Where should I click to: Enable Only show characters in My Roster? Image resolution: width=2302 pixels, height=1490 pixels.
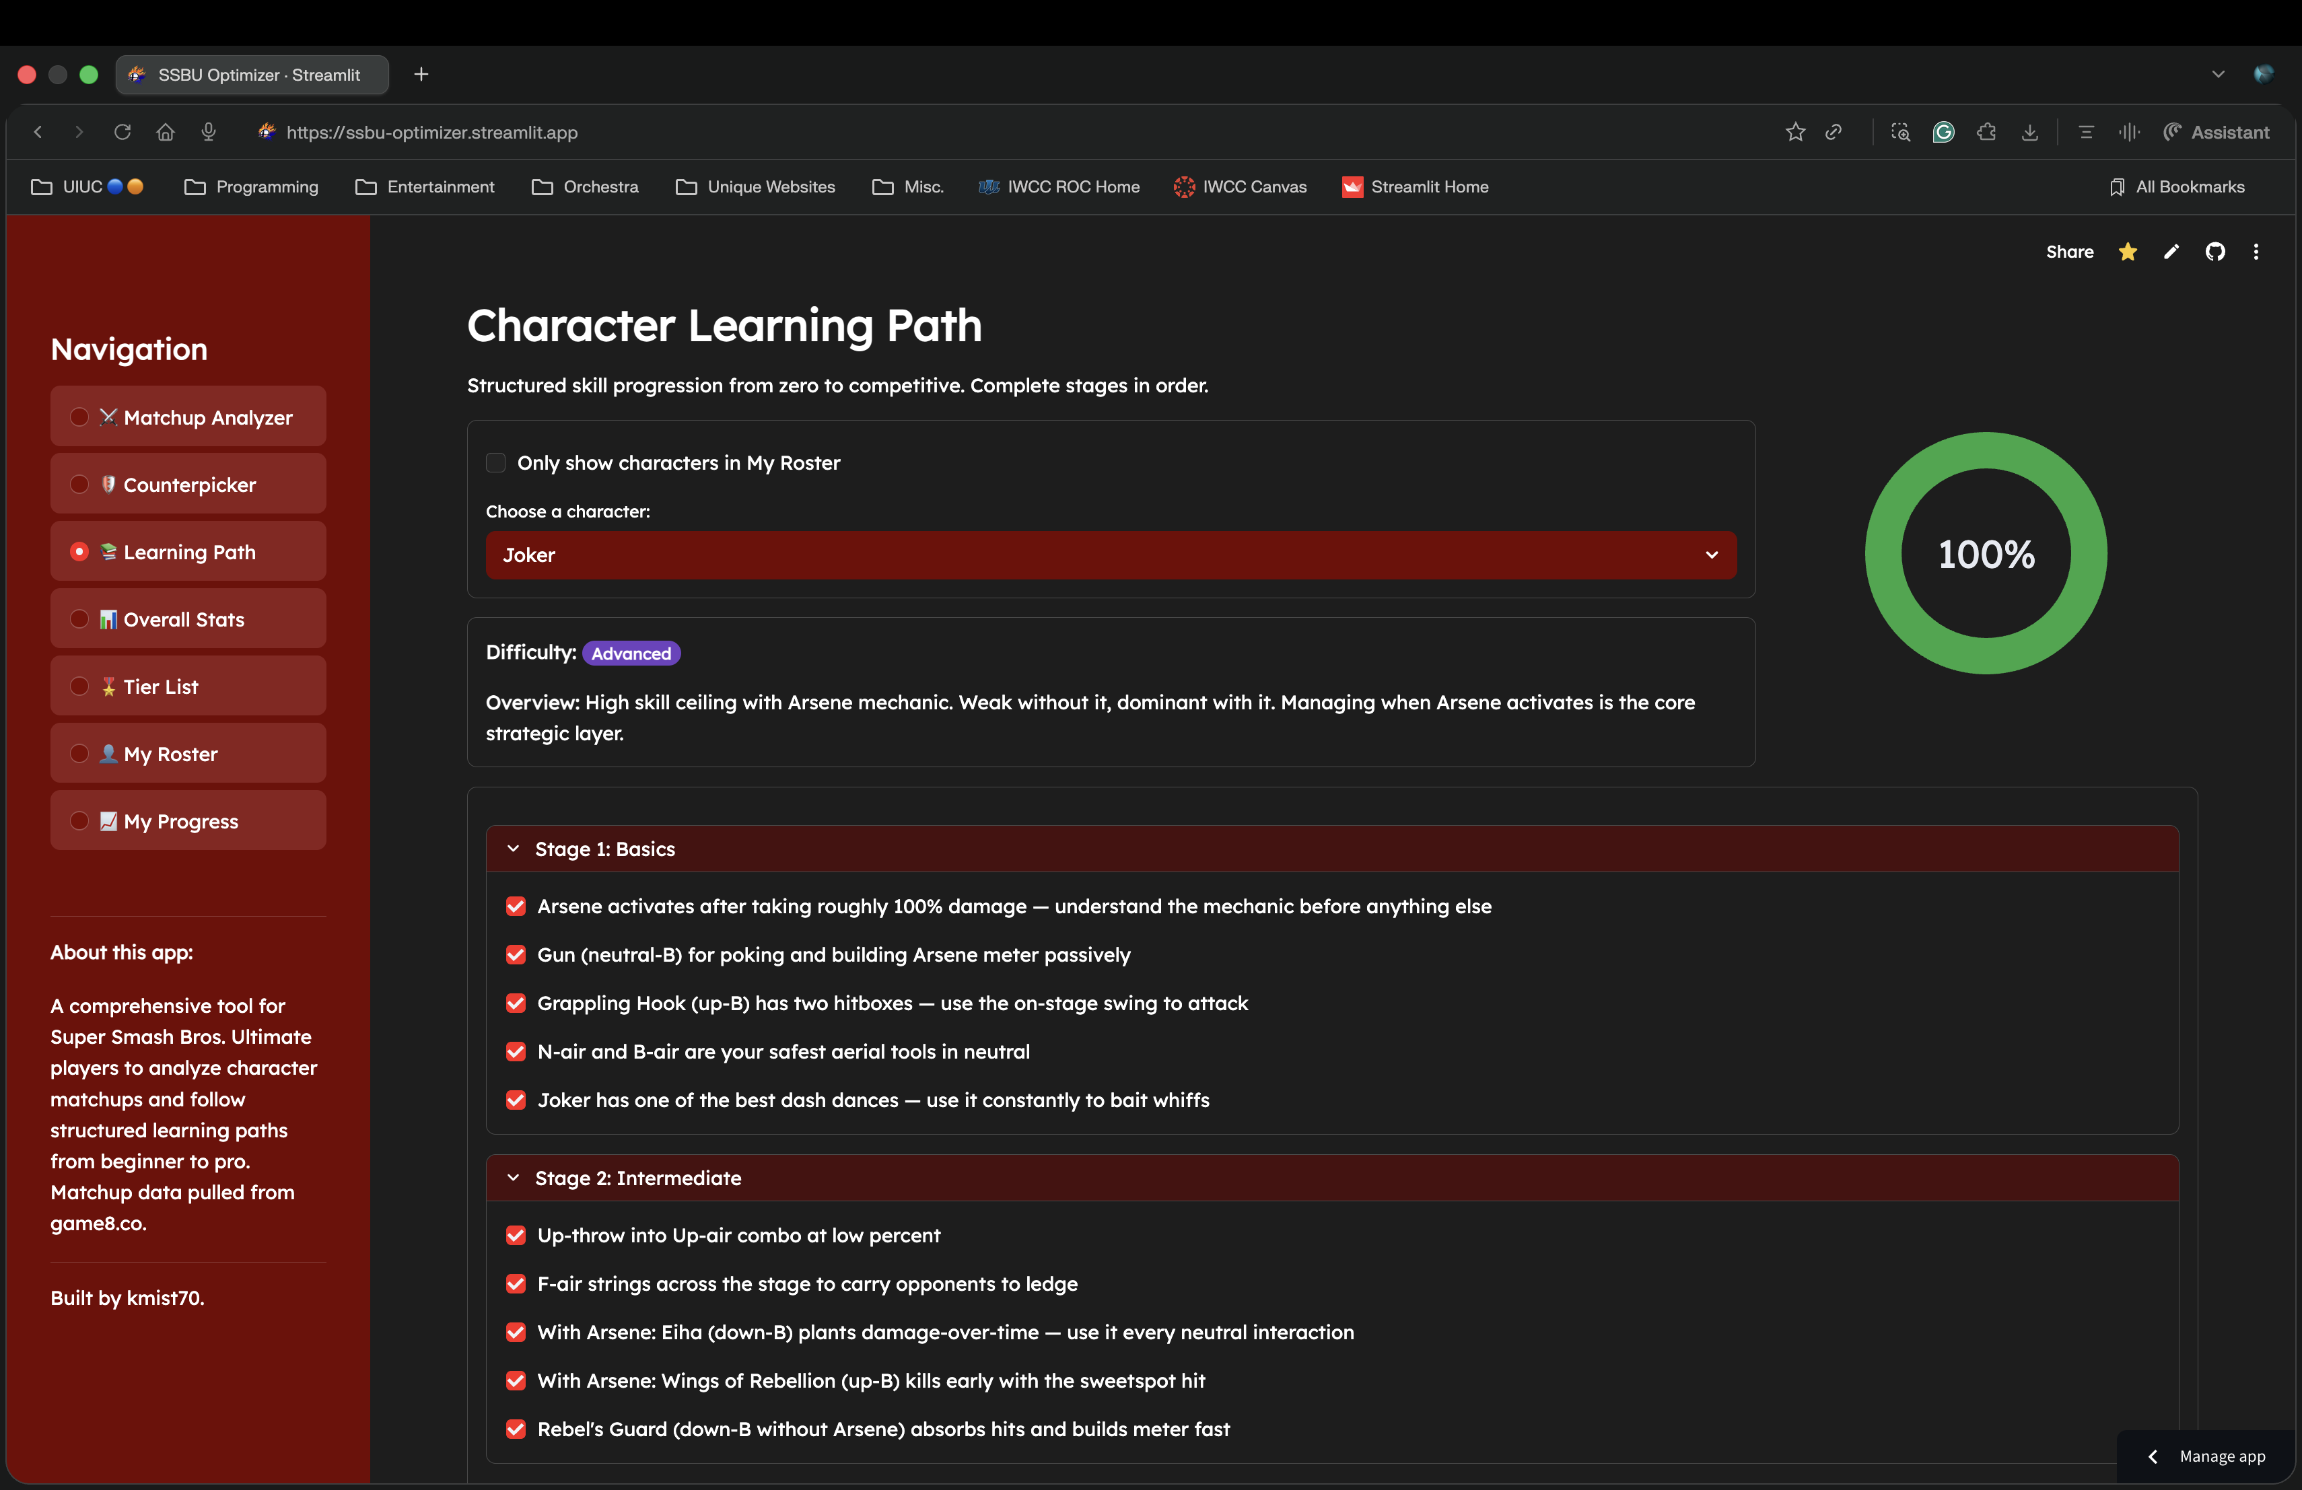pos(496,462)
